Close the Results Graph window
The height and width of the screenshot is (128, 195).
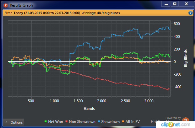point(186,4)
